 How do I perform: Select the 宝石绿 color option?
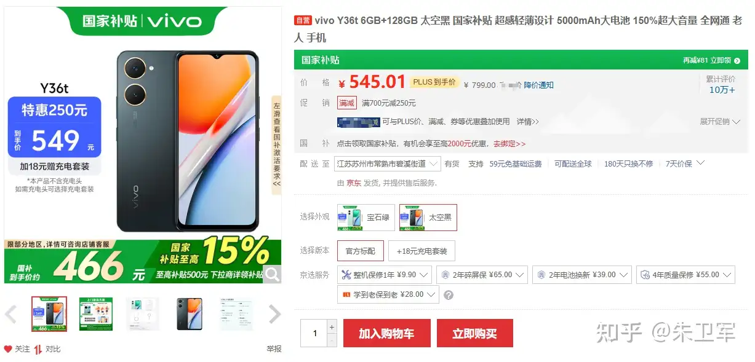coord(366,218)
